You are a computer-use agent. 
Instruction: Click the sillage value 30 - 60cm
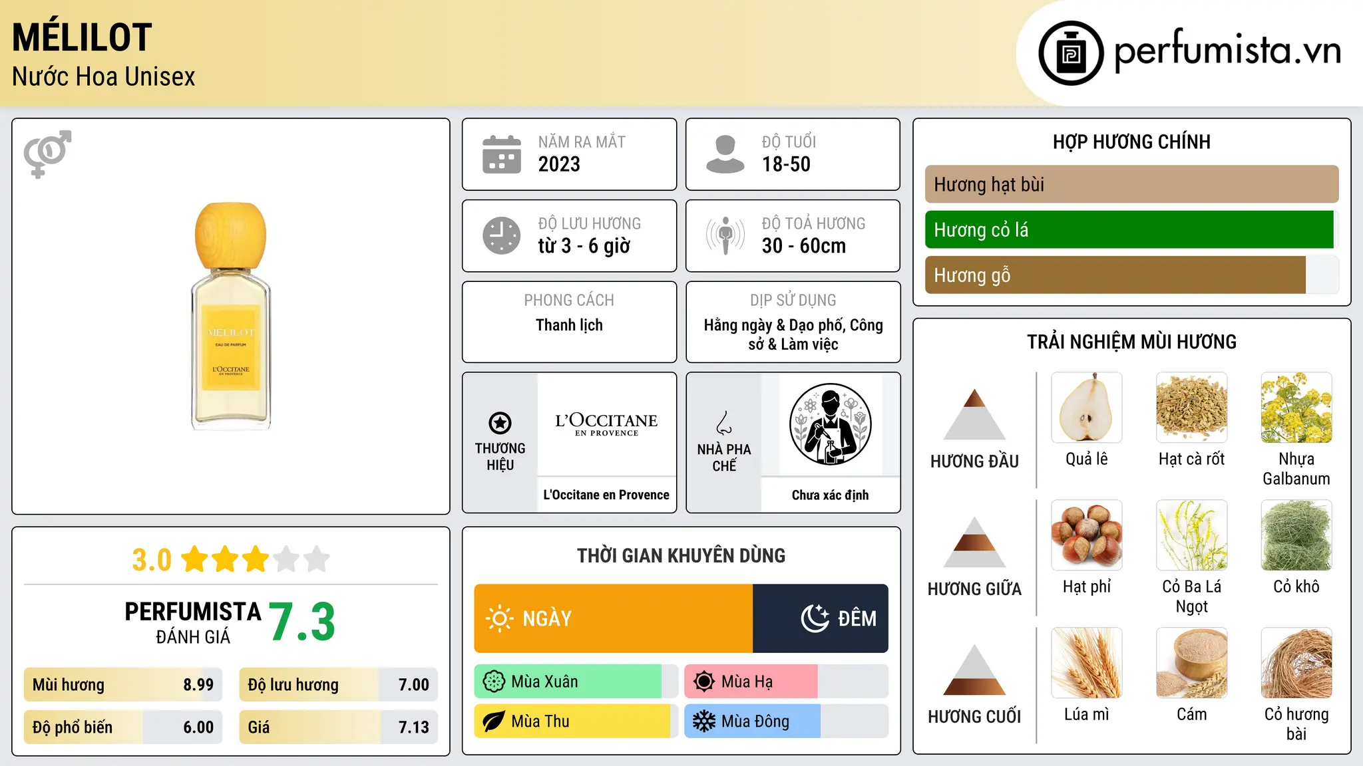(804, 246)
